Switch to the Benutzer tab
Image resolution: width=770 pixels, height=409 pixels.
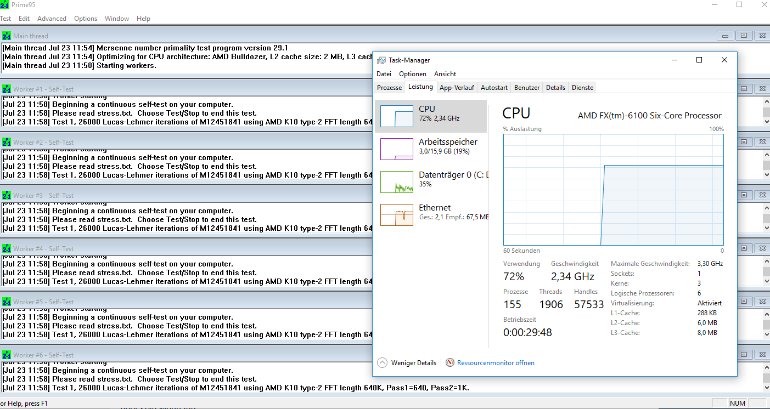point(527,88)
